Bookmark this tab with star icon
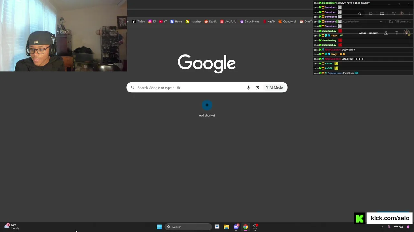 [359, 14]
